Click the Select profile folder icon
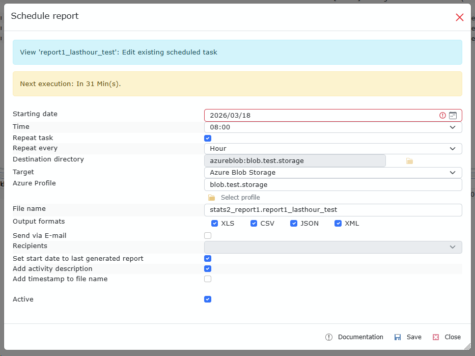Image resolution: width=475 pixels, height=356 pixels. [x=211, y=198]
